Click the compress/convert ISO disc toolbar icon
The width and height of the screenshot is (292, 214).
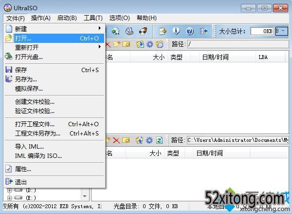(116, 31)
